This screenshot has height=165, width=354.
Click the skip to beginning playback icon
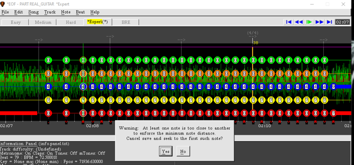289,22
